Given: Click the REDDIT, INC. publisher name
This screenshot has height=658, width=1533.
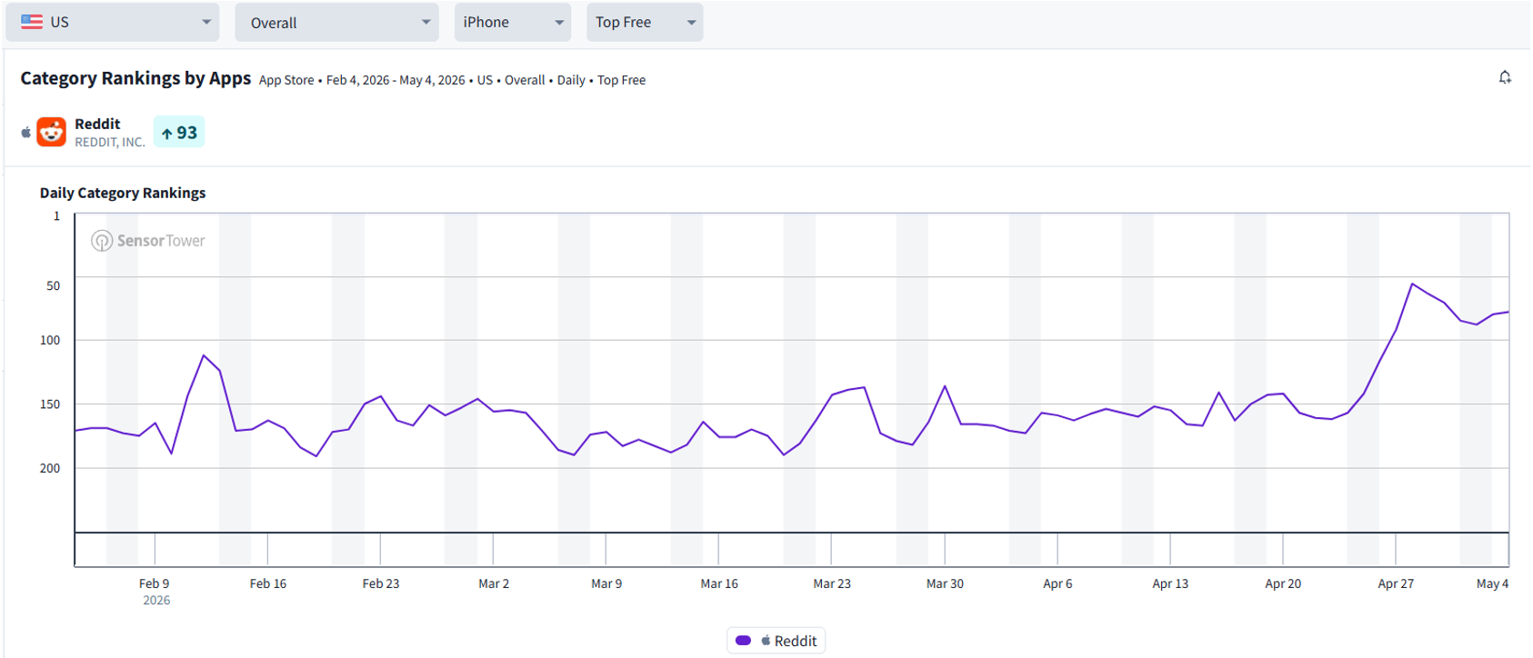Looking at the screenshot, I should pyautogui.click(x=110, y=143).
